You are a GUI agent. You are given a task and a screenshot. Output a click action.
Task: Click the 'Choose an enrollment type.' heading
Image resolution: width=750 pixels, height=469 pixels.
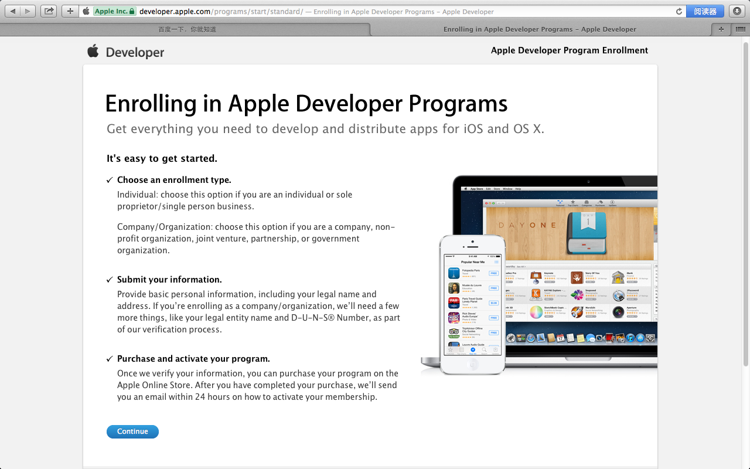pyautogui.click(x=174, y=180)
